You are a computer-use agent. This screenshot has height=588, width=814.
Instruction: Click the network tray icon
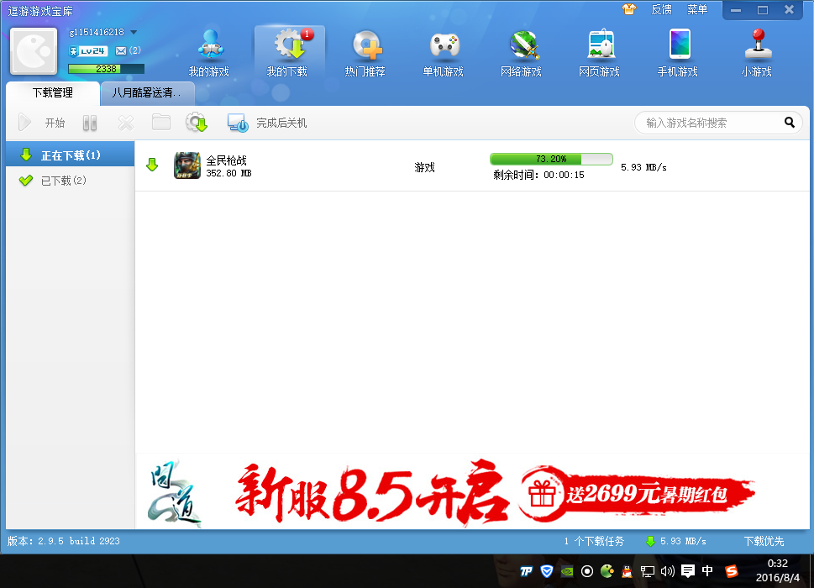click(x=648, y=571)
